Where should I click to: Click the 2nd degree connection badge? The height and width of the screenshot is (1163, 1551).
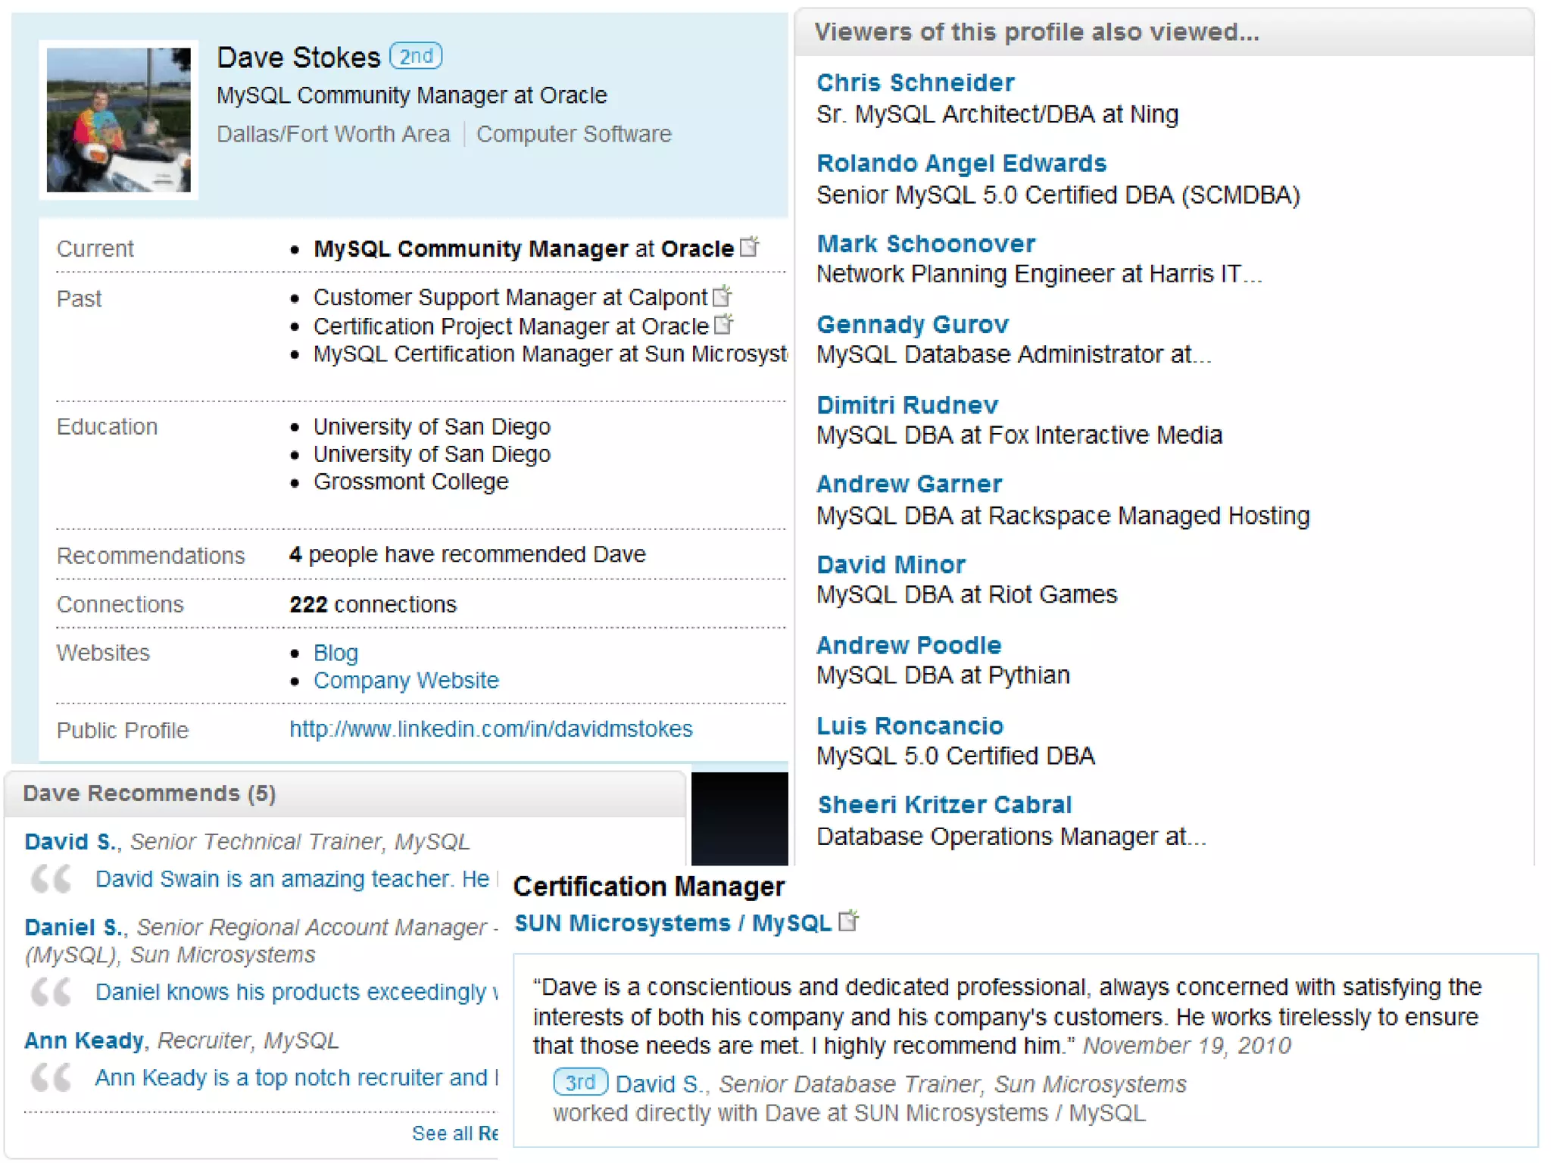click(416, 56)
